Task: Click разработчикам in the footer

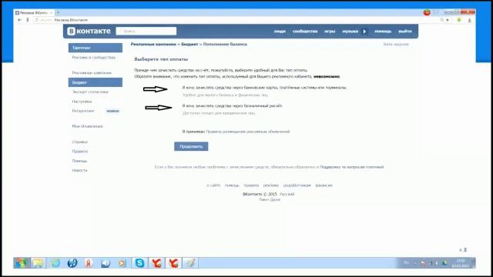Action: 297,185
